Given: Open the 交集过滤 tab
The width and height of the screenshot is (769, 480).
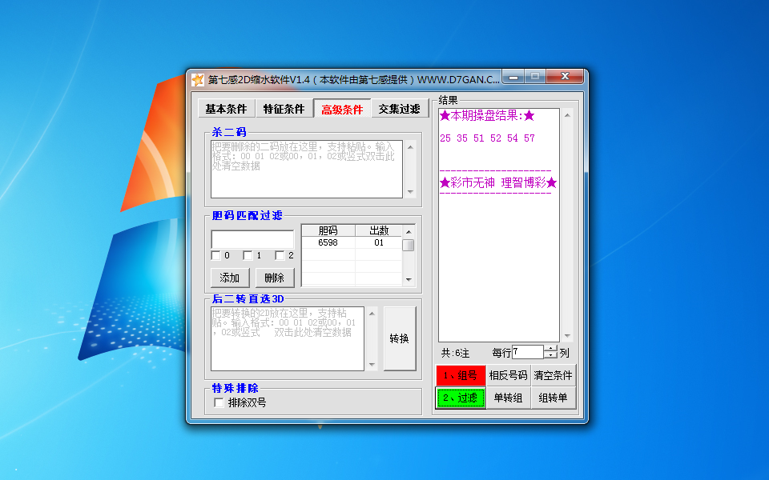Looking at the screenshot, I should (399, 109).
